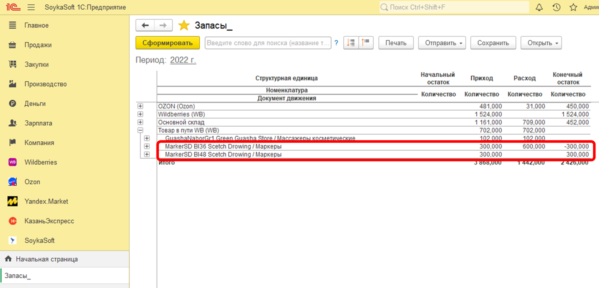Expand all groups toolbar icon

coord(351,43)
